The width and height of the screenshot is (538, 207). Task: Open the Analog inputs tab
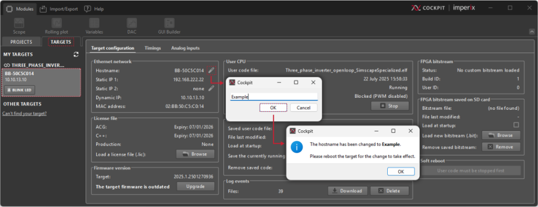[185, 48]
